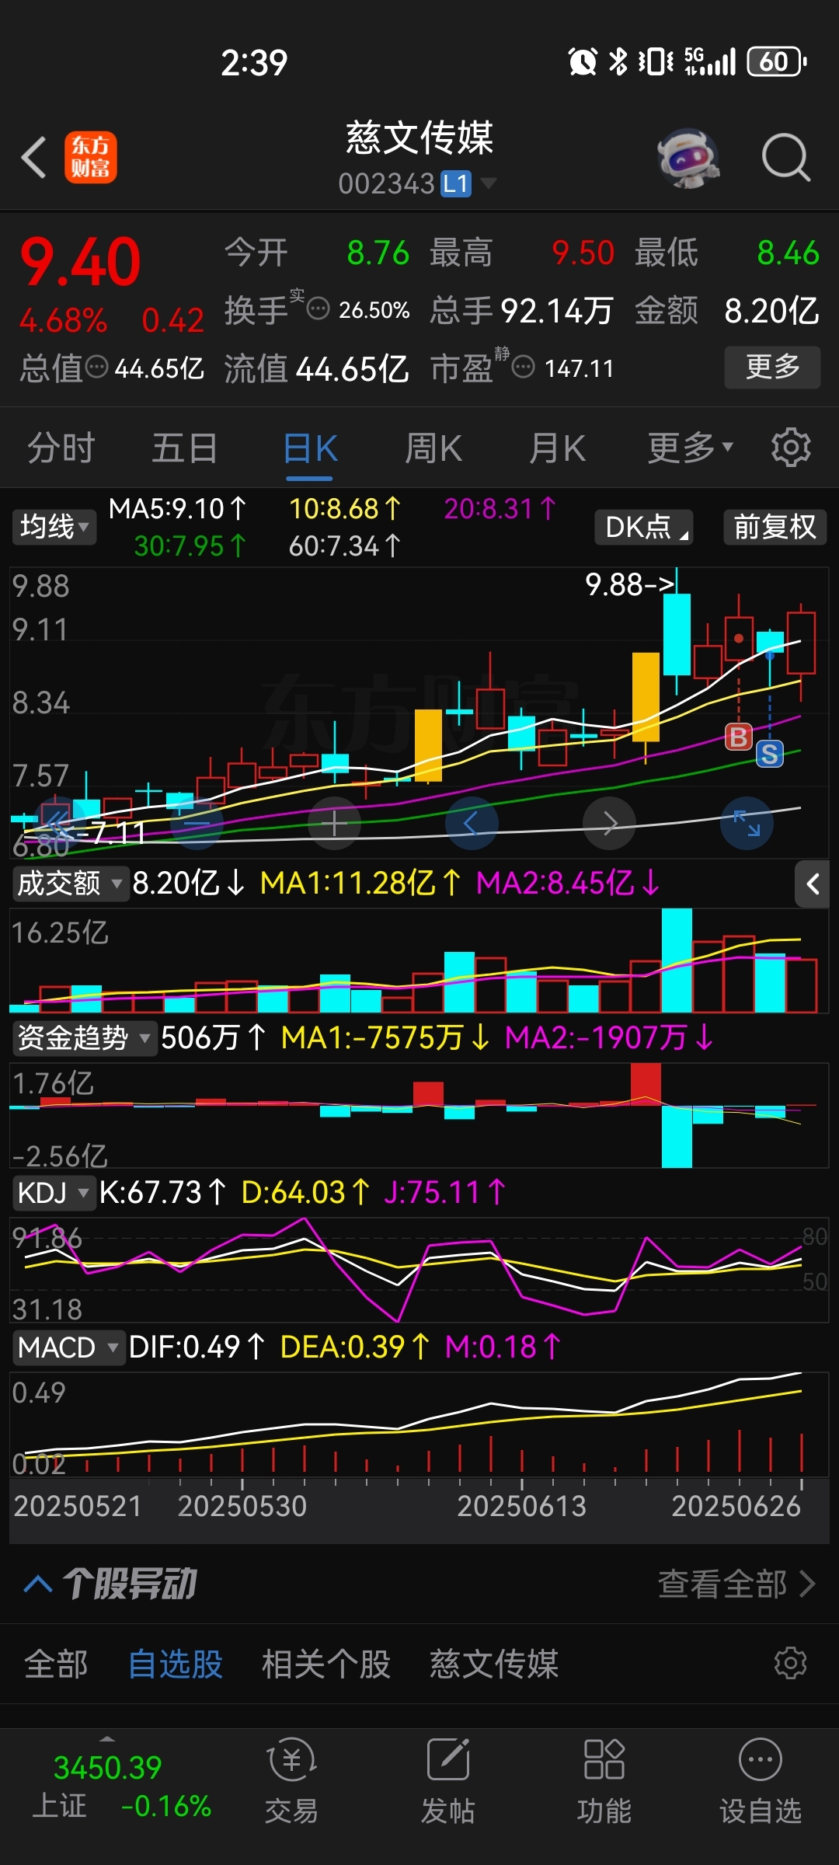Collapse the 个股异动 section

pos(38,1584)
